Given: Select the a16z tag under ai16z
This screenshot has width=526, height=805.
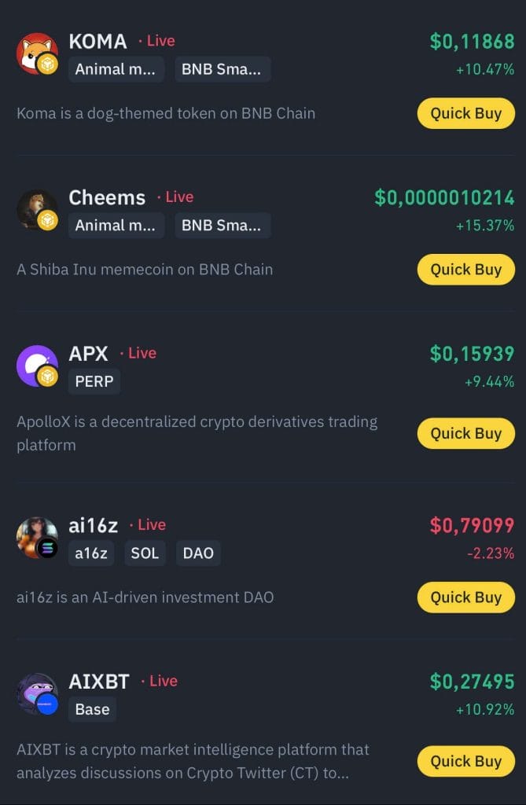Looking at the screenshot, I should coord(91,553).
